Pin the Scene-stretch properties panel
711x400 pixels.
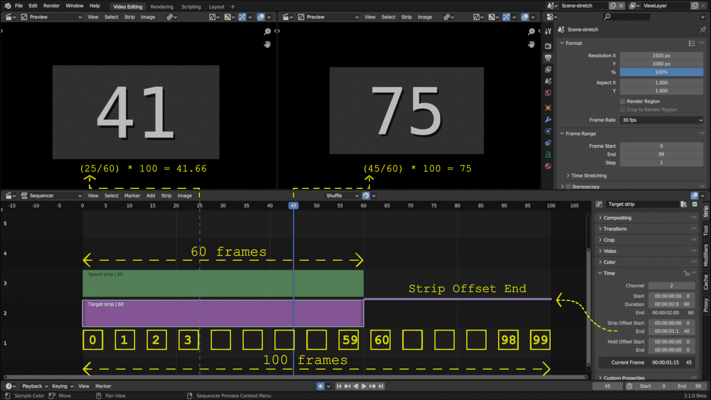tap(703, 29)
